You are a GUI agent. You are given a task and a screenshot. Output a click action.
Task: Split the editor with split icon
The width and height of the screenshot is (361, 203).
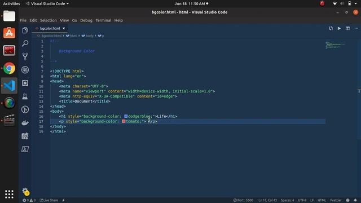coord(347,28)
